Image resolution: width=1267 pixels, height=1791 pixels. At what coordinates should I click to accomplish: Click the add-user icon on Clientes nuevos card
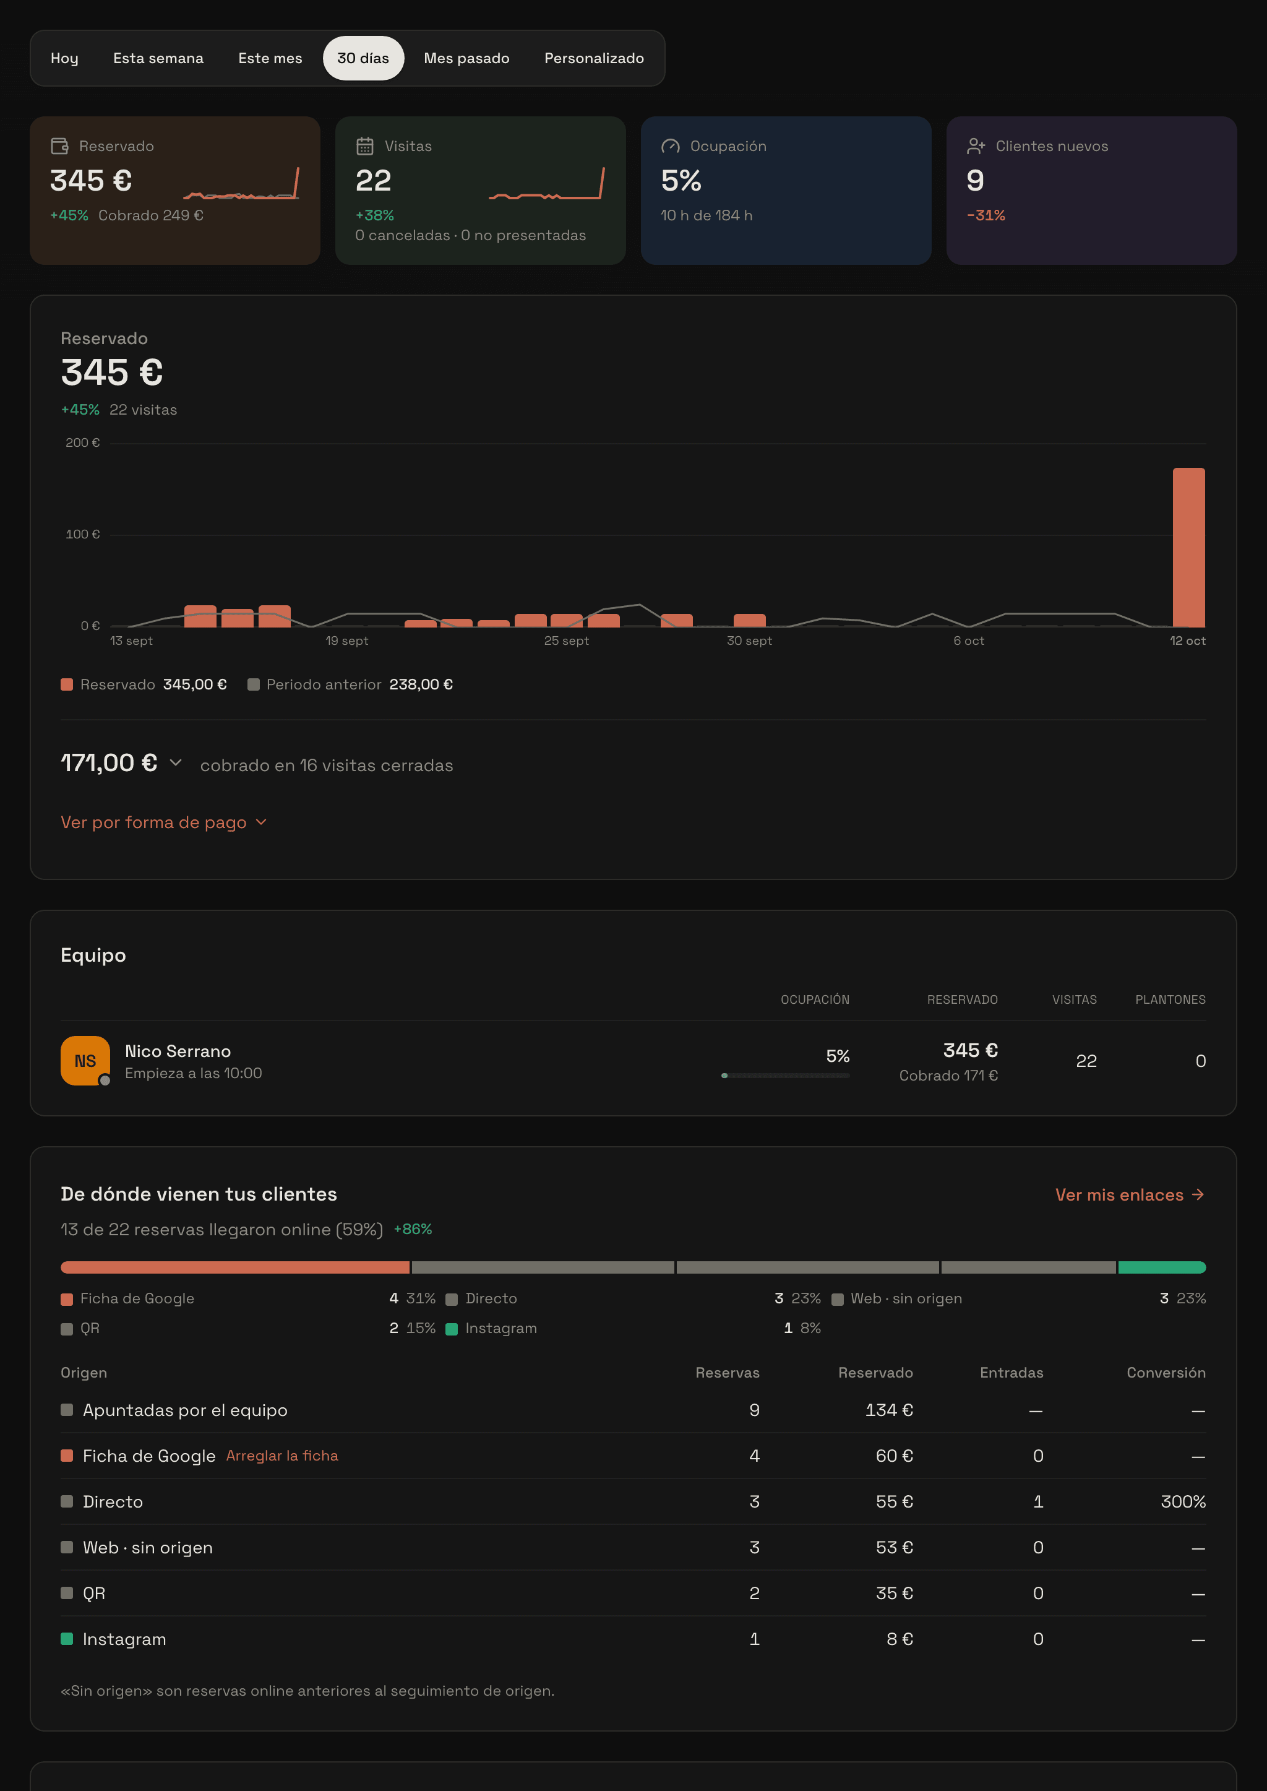click(976, 146)
